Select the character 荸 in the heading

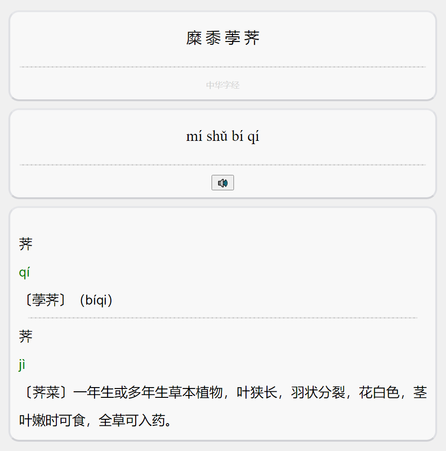(233, 38)
